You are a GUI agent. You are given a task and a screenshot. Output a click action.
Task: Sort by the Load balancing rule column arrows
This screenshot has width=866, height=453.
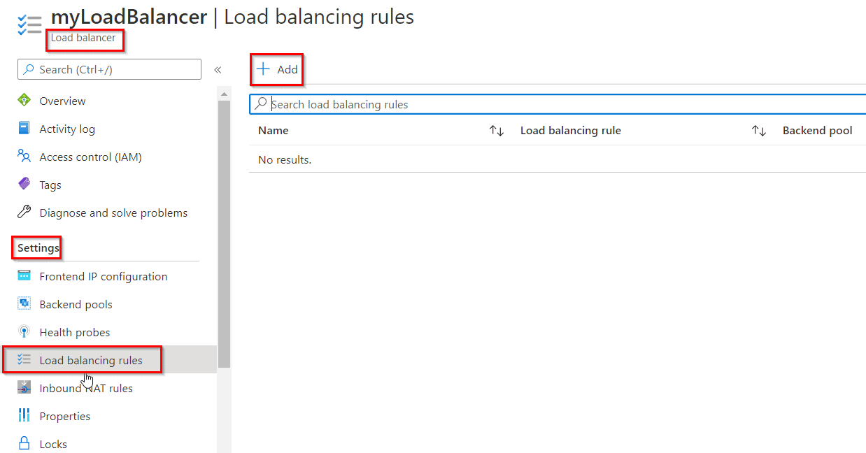tap(758, 130)
